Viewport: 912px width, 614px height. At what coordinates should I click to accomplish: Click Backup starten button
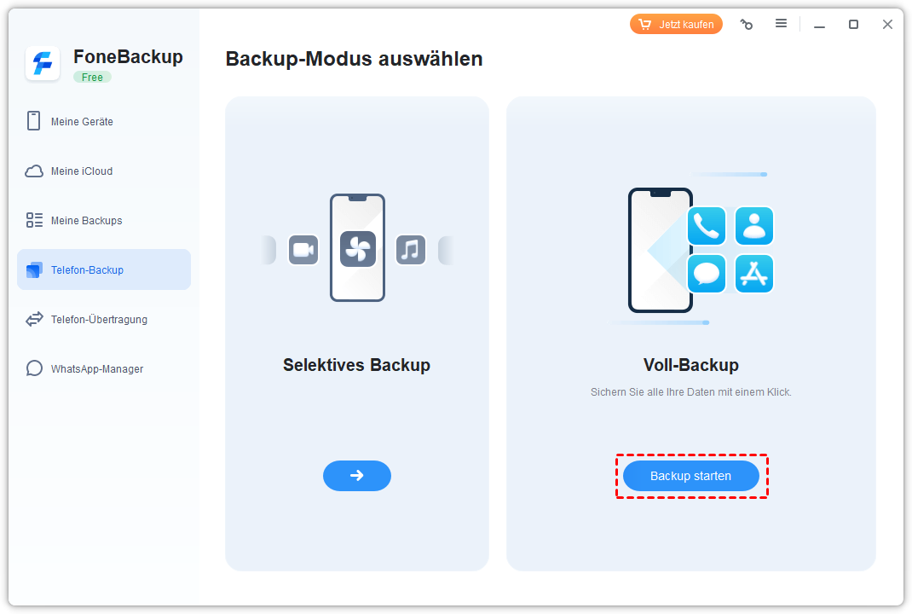[690, 476]
